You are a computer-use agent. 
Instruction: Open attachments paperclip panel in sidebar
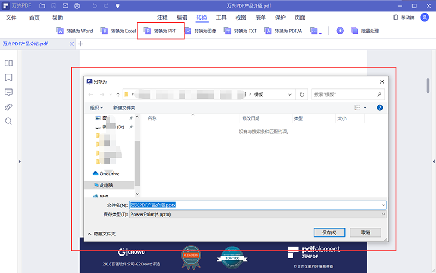point(9,107)
